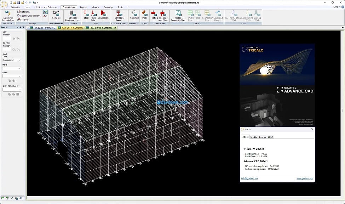The height and width of the screenshot is (204, 345).
Task: Expand the Light frame (LSF) dropdown
Action: pyautogui.click(x=19, y=90)
